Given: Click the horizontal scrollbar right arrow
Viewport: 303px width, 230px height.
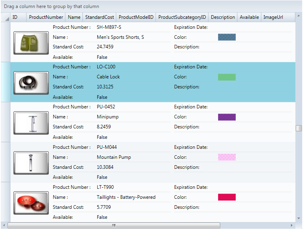Looking at the screenshot, I should coord(292,226).
